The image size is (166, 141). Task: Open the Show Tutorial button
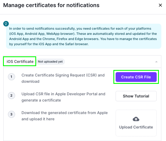coord(136,96)
